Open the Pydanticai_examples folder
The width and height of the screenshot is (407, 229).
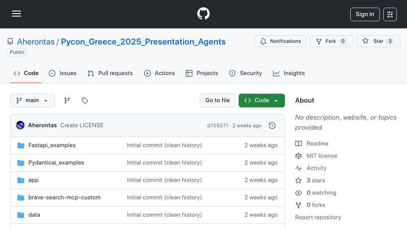pyautogui.click(x=56, y=162)
